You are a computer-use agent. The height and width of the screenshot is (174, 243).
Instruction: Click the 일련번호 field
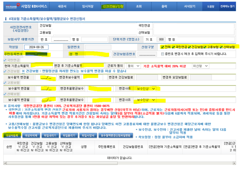(x=98, y=47)
